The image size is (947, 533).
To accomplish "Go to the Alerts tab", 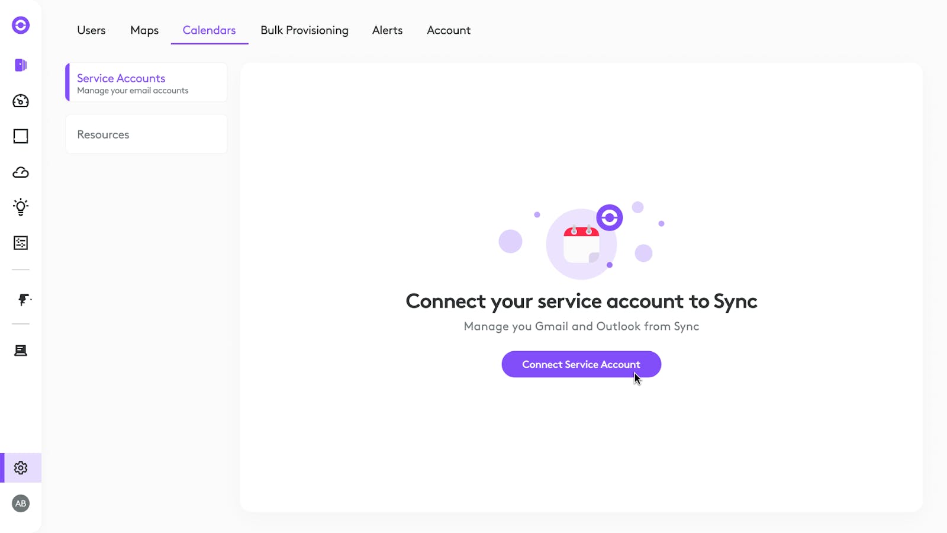I will point(387,30).
